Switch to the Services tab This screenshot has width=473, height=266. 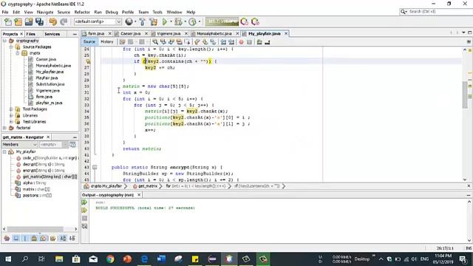point(52,34)
